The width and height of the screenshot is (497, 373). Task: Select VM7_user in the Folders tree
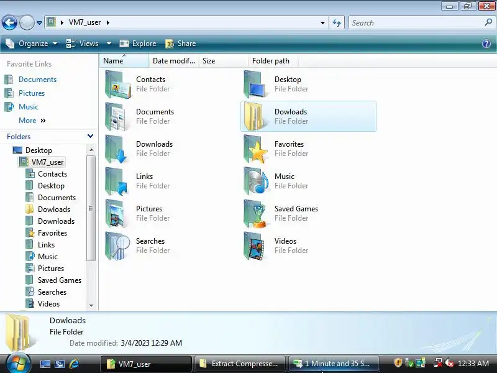pyautogui.click(x=48, y=162)
